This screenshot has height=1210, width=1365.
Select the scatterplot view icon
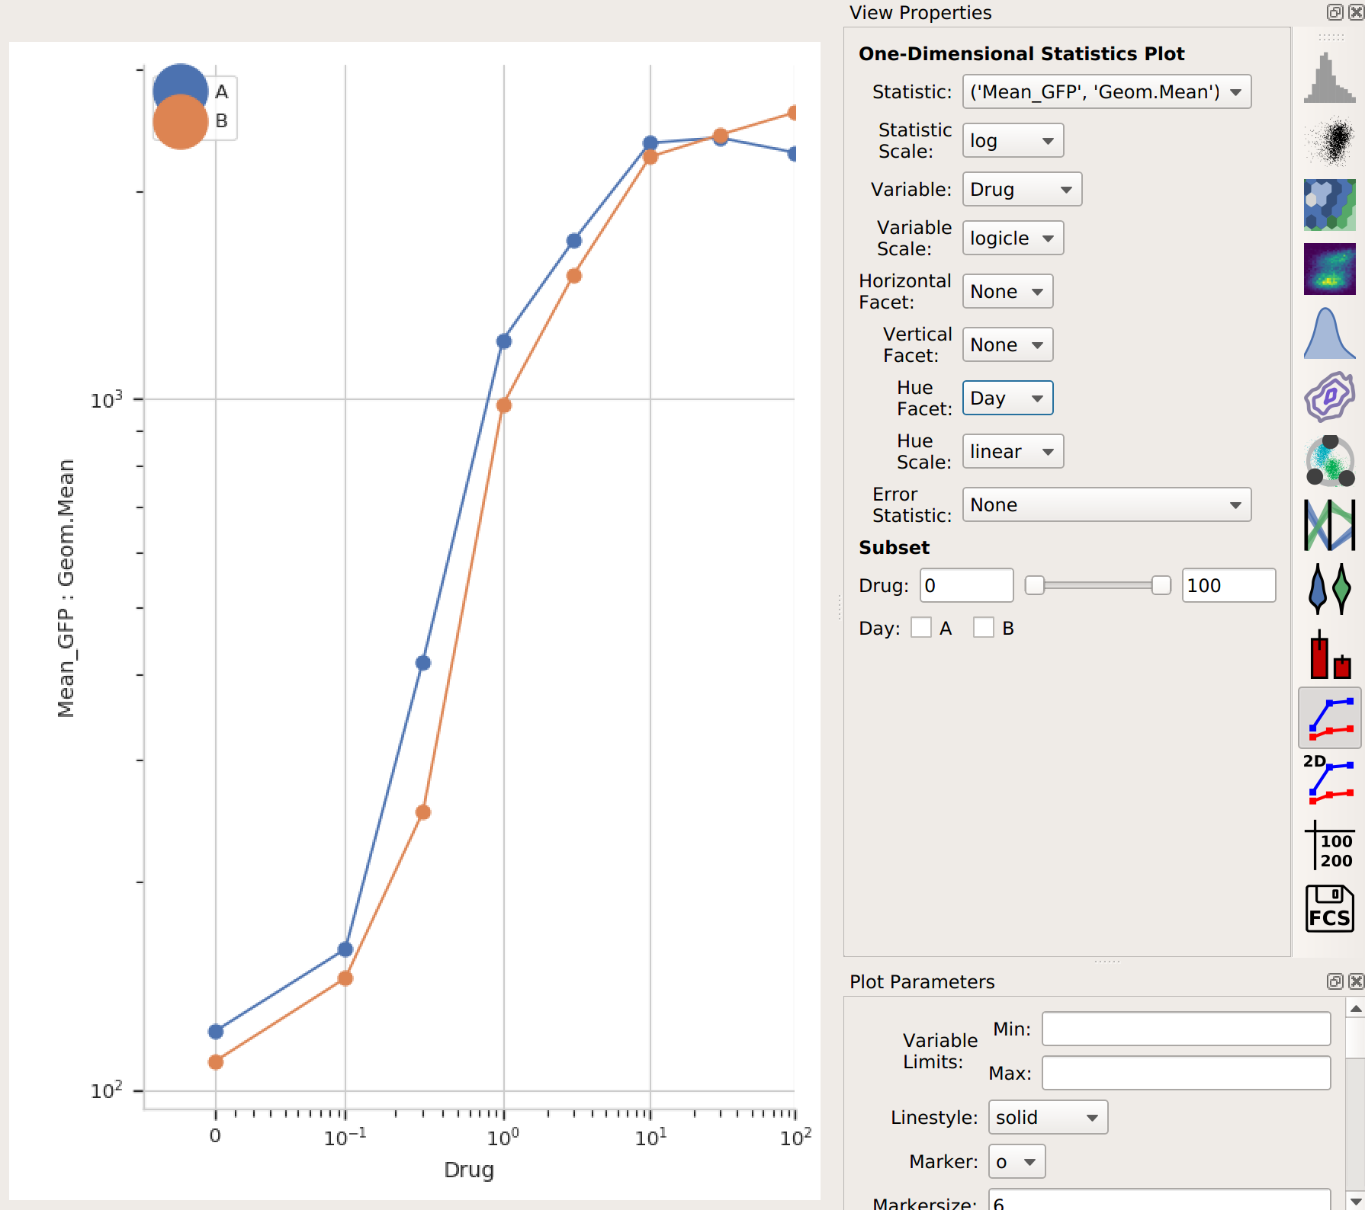tap(1329, 141)
